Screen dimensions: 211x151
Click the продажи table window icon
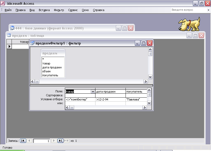pos(9,36)
